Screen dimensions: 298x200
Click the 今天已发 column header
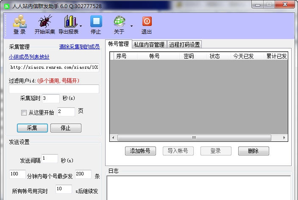[x=247, y=56]
